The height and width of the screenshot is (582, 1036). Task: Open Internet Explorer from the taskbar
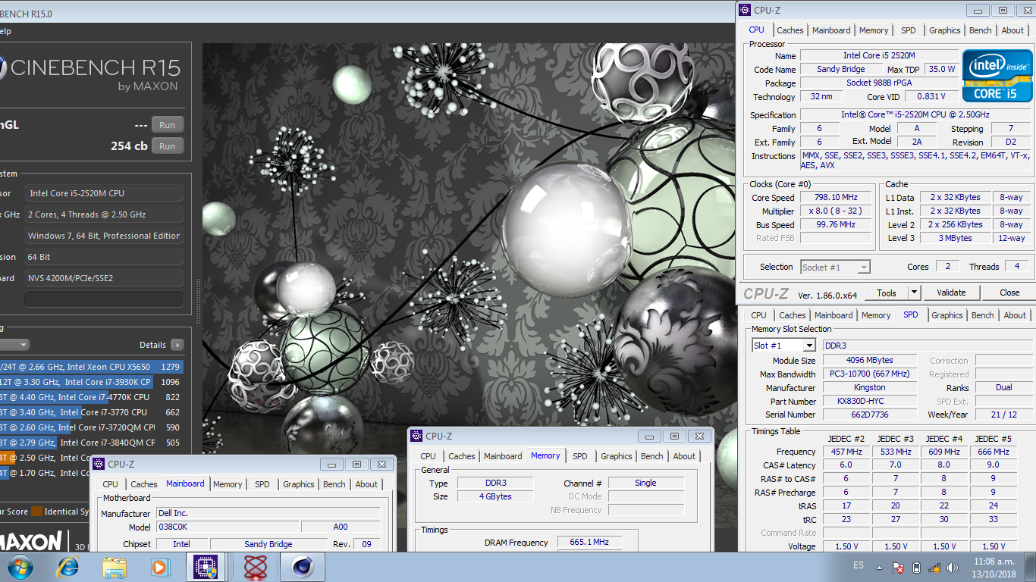(69, 567)
